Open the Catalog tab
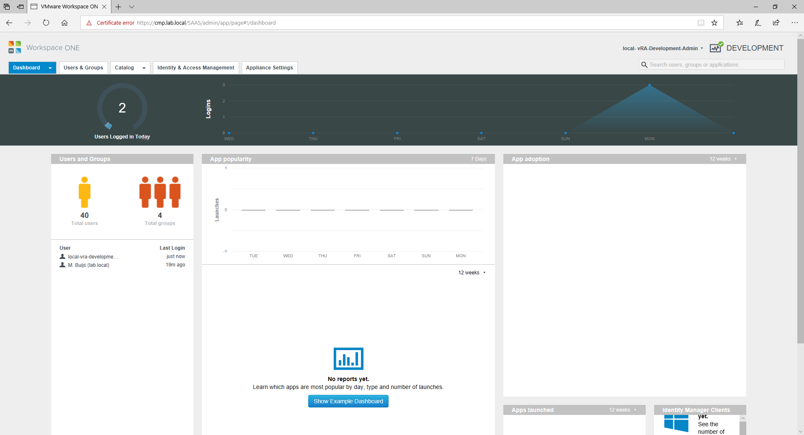Viewport: 804px width, 435px height. tap(124, 68)
